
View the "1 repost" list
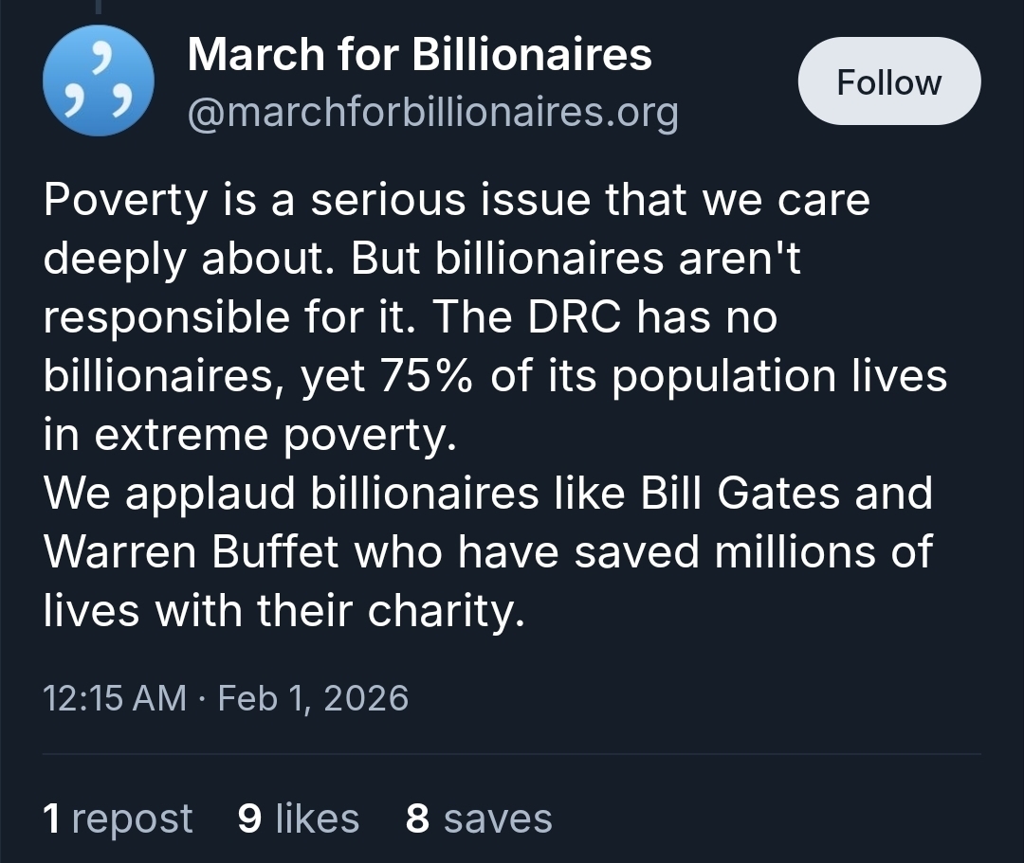(119, 818)
